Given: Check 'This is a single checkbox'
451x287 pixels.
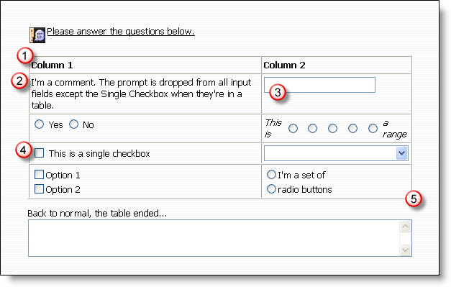Looking at the screenshot, I should (39, 153).
